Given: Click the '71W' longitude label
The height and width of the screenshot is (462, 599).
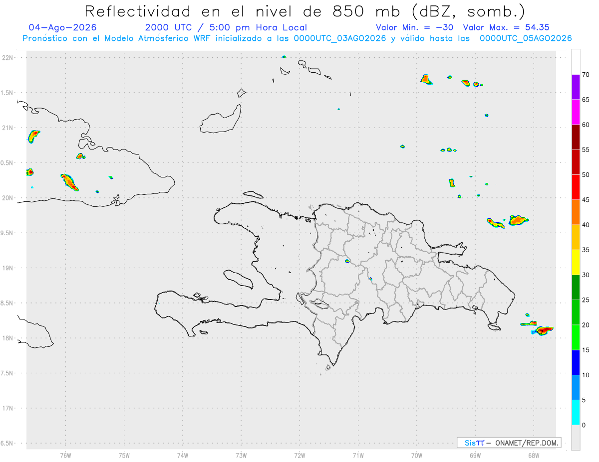Looking at the screenshot, I should pos(358,455).
